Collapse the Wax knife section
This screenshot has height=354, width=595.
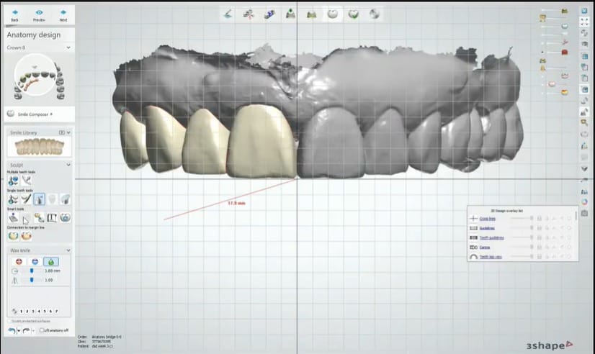click(68, 250)
